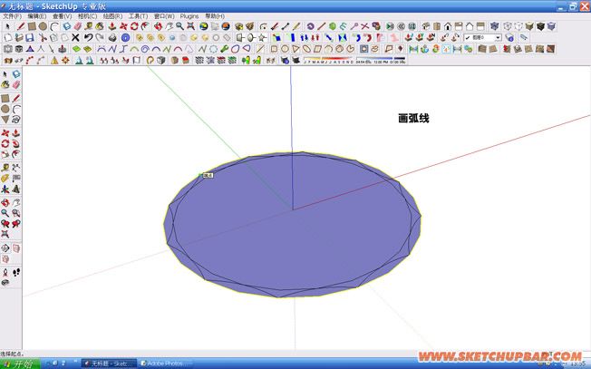Select the Paint Bucket in top toolbar
This screenshot has height=369, width=591.
click(100, 26)
